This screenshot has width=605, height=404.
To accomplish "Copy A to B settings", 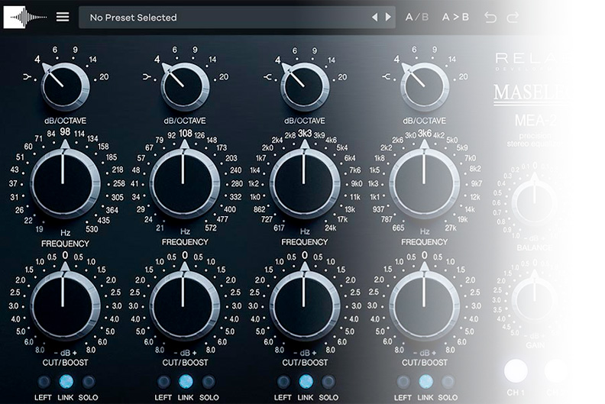I will click(455, 17).
